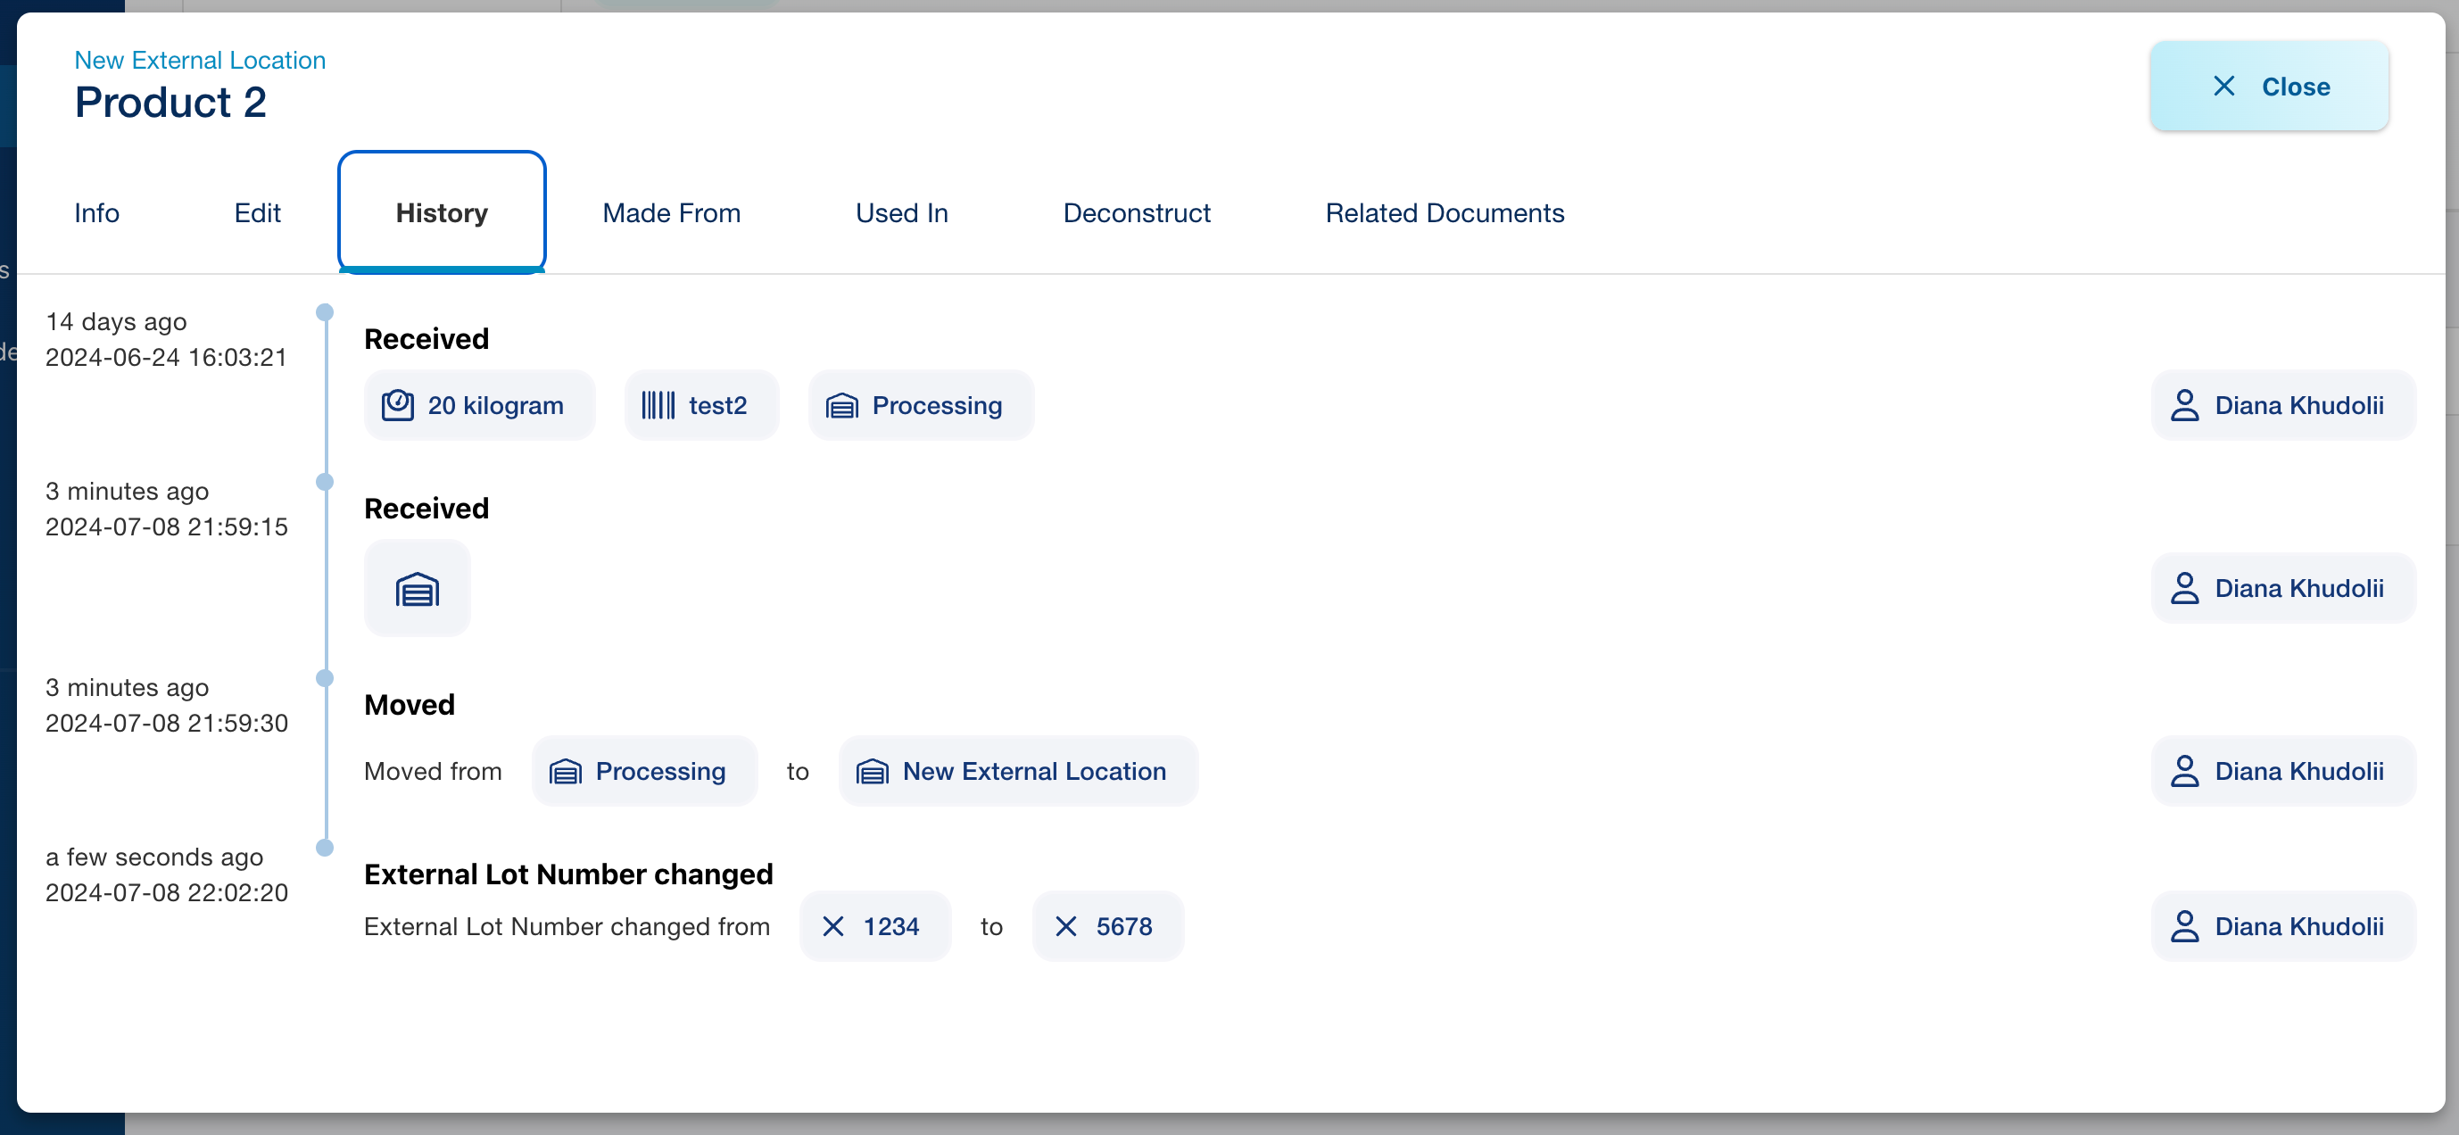The image size is (2459, 1135).
Task: Open the Edit tab
Action: (257, 213)
